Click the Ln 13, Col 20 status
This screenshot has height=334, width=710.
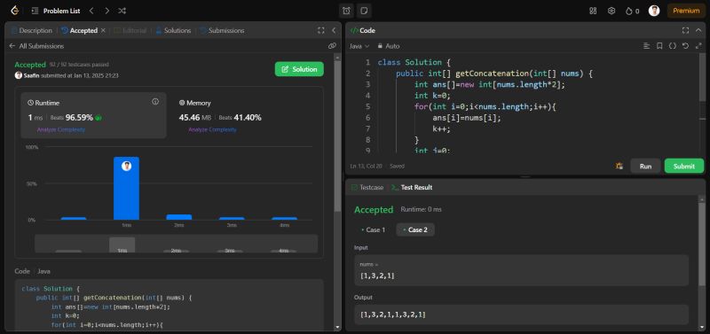[x=367, y=167]
